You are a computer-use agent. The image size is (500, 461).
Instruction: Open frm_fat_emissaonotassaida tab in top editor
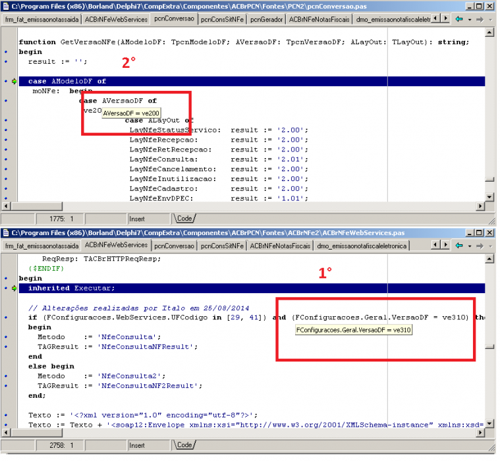pos(42,20)
